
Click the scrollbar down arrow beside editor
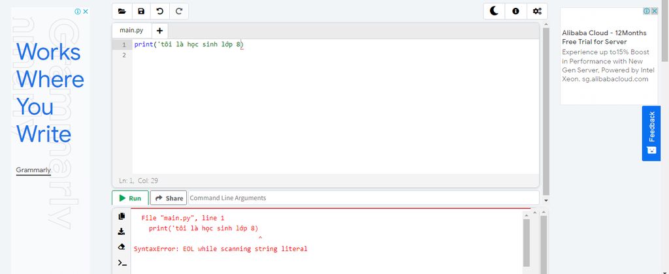coord(546,200)
